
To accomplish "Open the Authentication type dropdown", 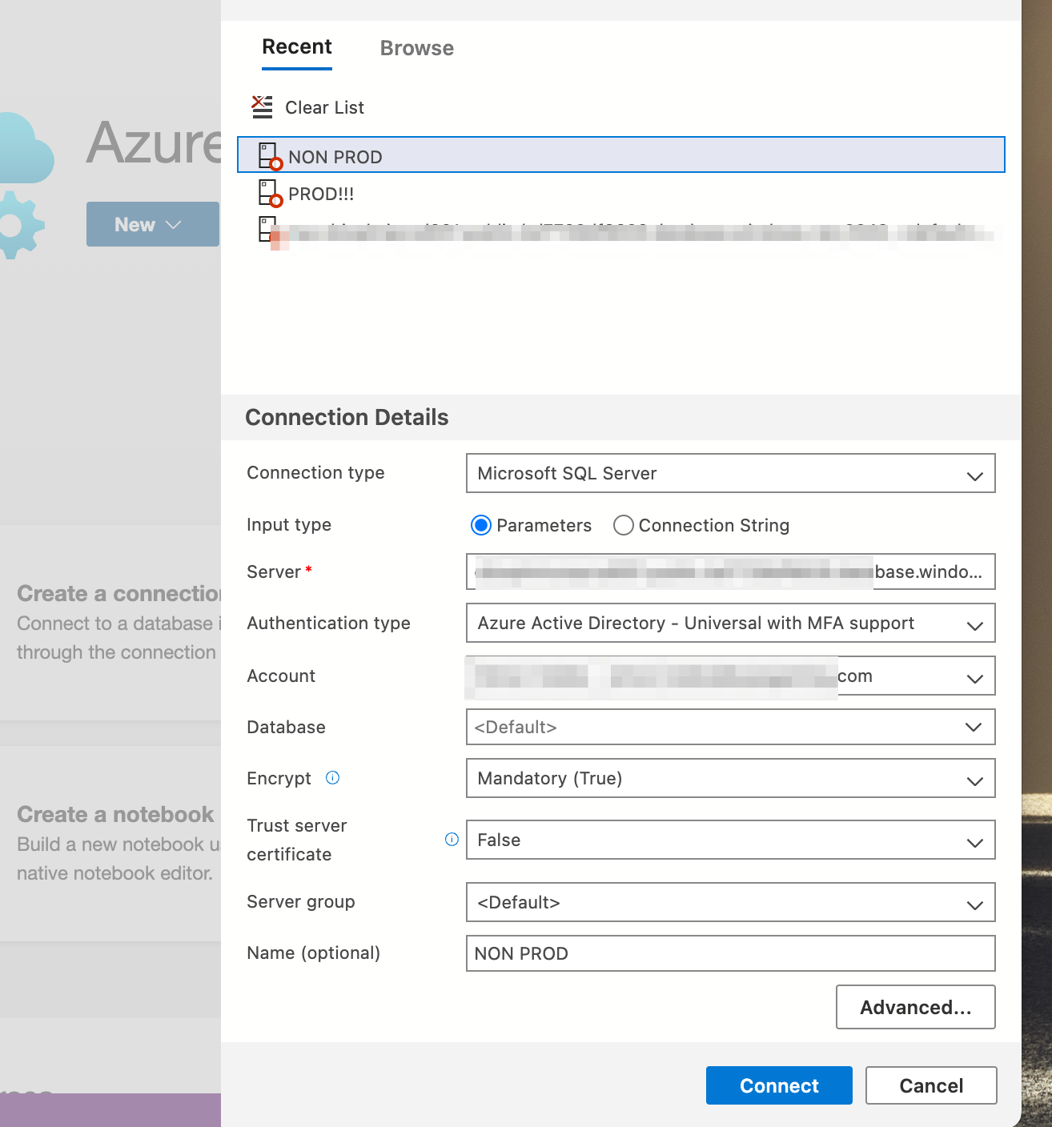I will point(731,623).
